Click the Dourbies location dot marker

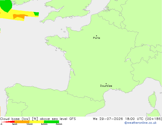point(106,84)
